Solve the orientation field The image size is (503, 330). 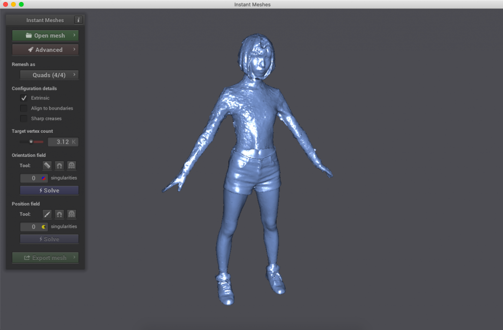(x=49, y=190)
